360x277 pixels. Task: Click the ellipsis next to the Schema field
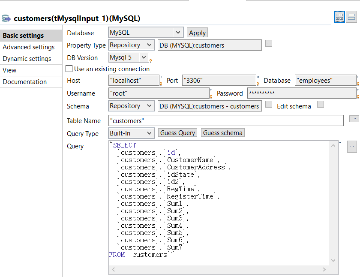[270, 104]
